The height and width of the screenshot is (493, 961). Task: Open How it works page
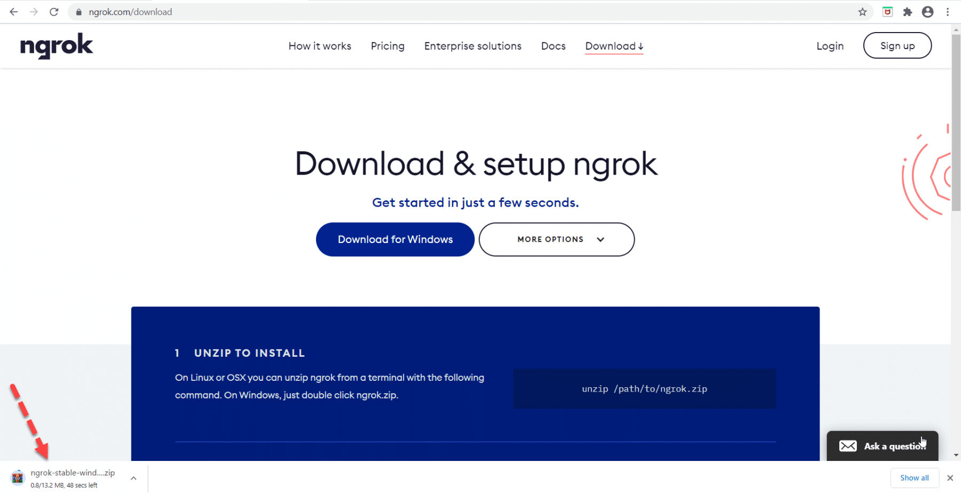coord(320,46)
